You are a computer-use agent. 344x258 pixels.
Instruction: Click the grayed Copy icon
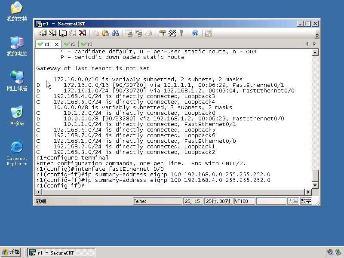(x=95, y=33)
